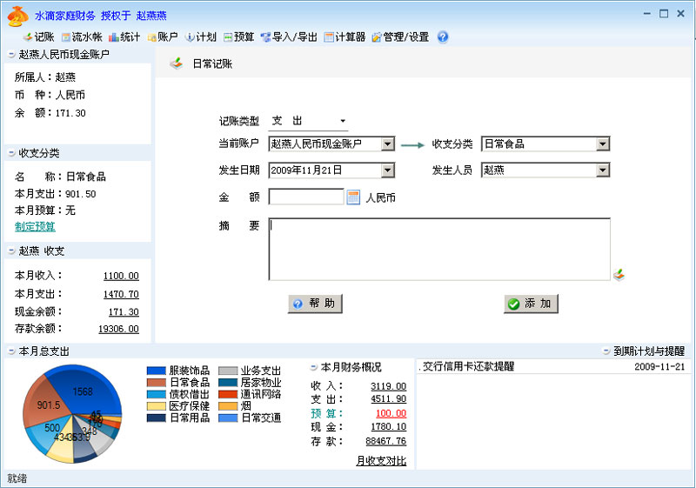The width and height of the screenshot is (696, 488).
Task: Click the blue help question icon in toolbar
Action: click(443, 37)
